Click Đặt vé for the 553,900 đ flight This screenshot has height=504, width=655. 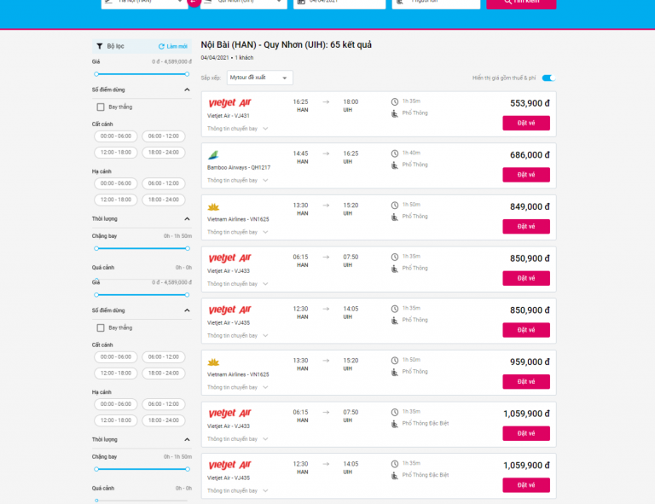526,123
